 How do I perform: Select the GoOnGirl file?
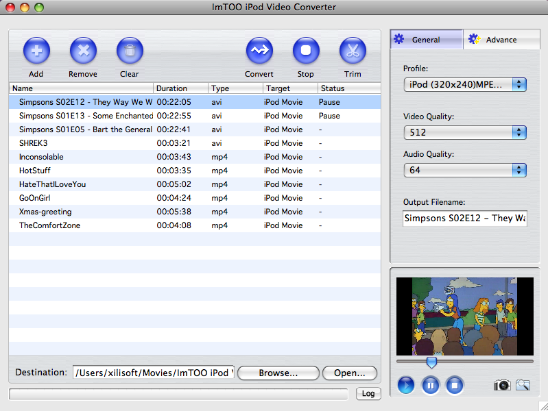pyautogui.click(x=195, y=198)
